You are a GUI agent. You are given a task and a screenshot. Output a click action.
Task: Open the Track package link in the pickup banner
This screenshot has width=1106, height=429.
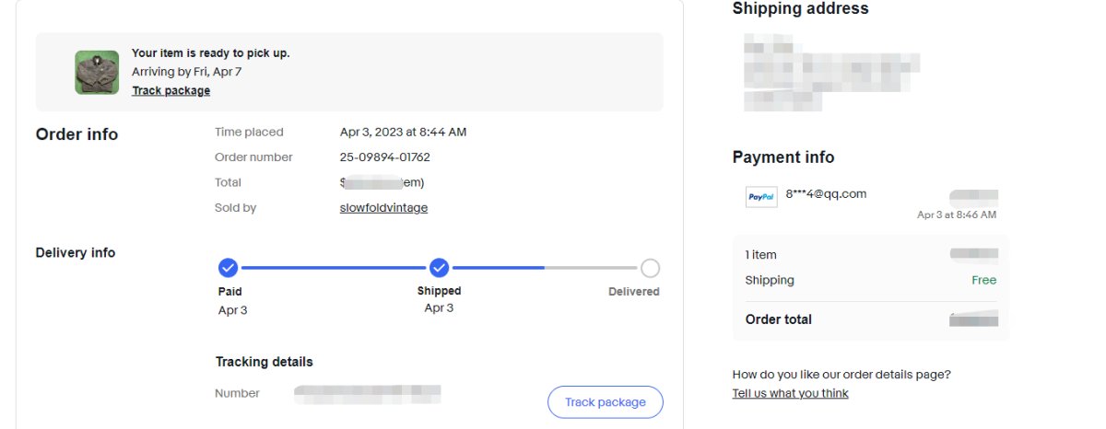(x=171, y=90)
